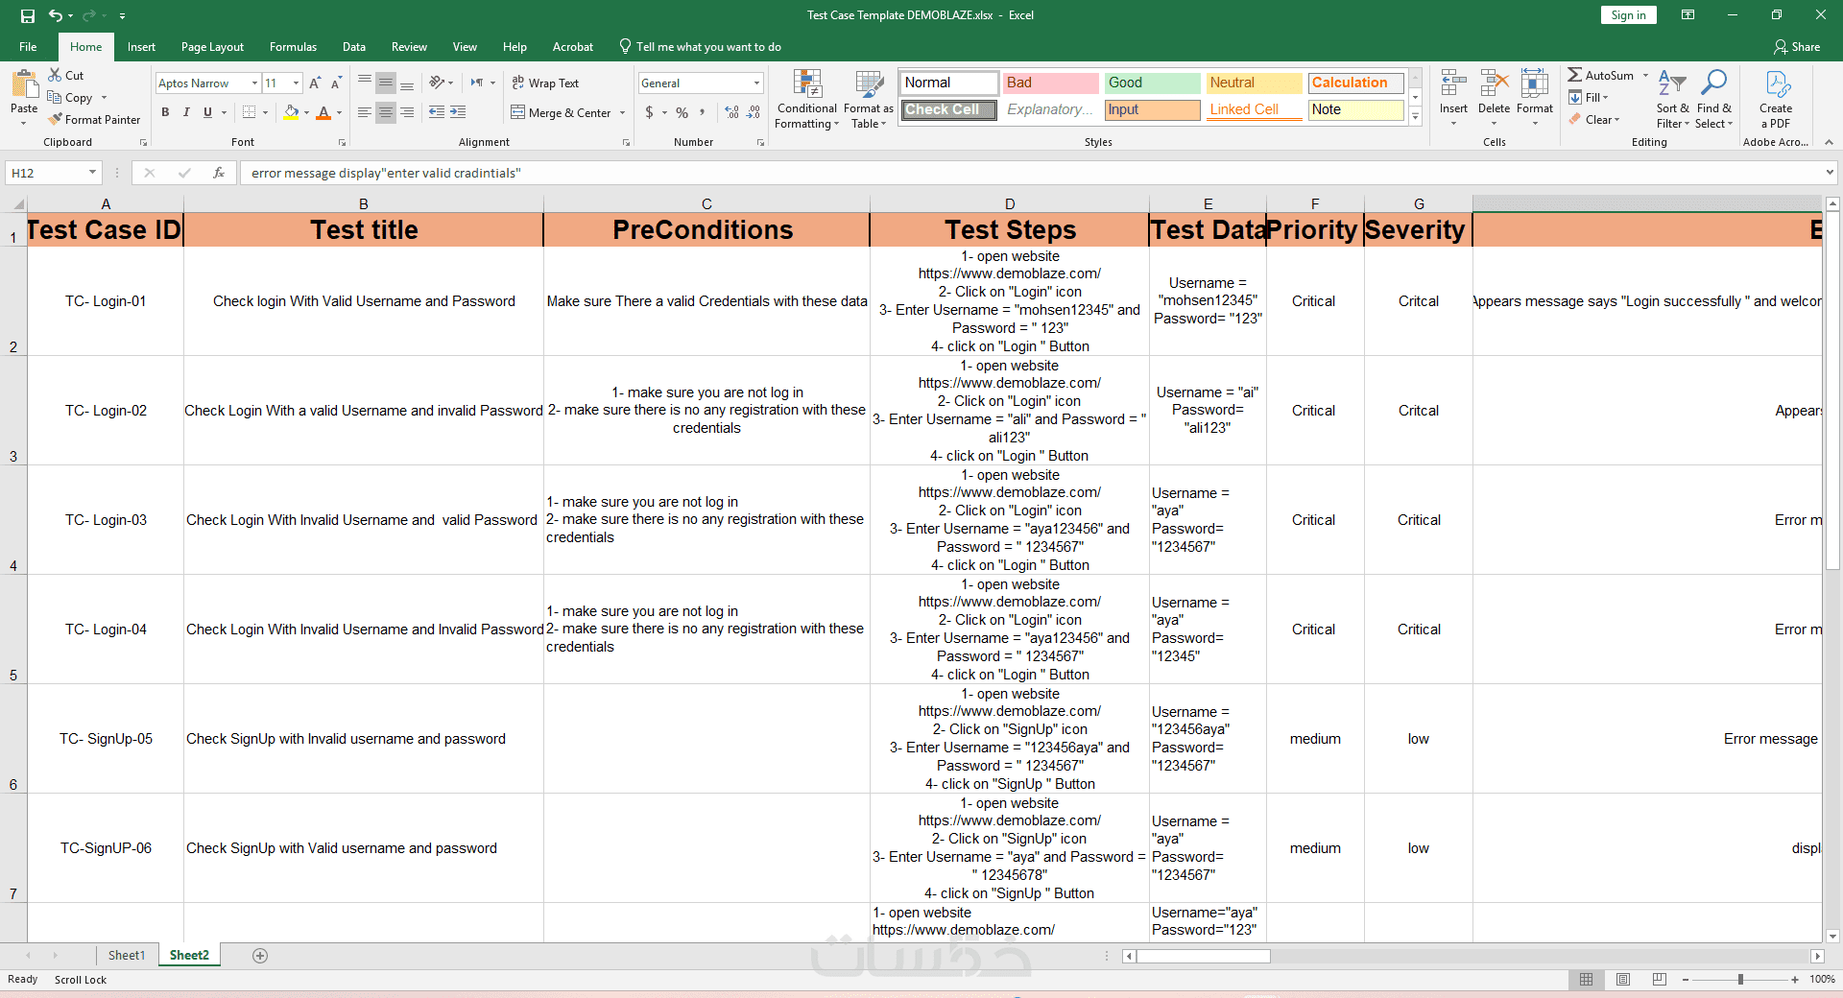
Task: Click the Paste clipboard icon
Action: click(x=24, y=84)
